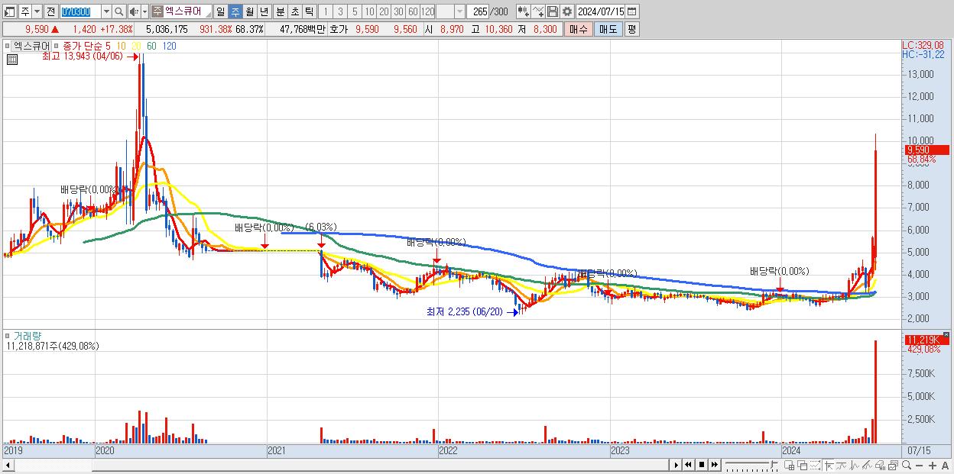Click the data table grid icon in chart
The width and height of the screenshot is (954, 474).
(x=11, y=60)
